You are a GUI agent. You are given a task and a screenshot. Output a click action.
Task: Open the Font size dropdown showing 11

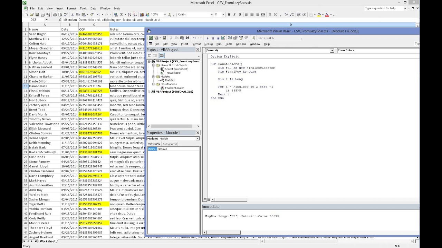223,14
